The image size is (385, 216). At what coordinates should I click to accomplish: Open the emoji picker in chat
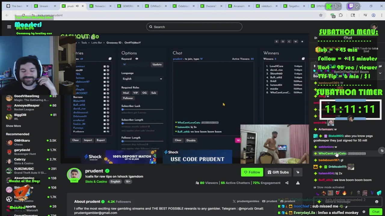[x=377, y=202]
